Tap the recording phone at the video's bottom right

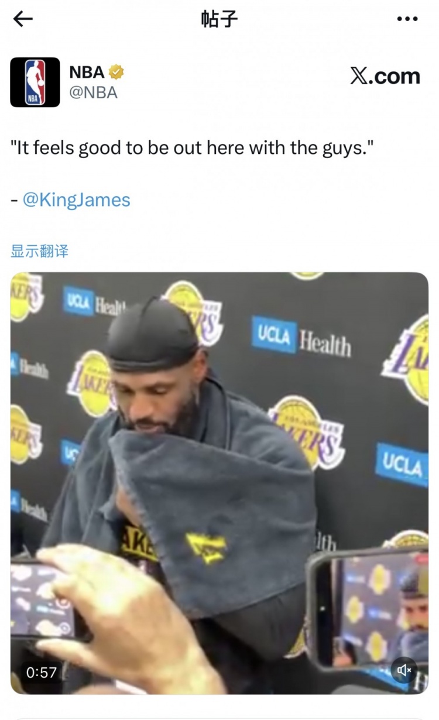point(368,609)
